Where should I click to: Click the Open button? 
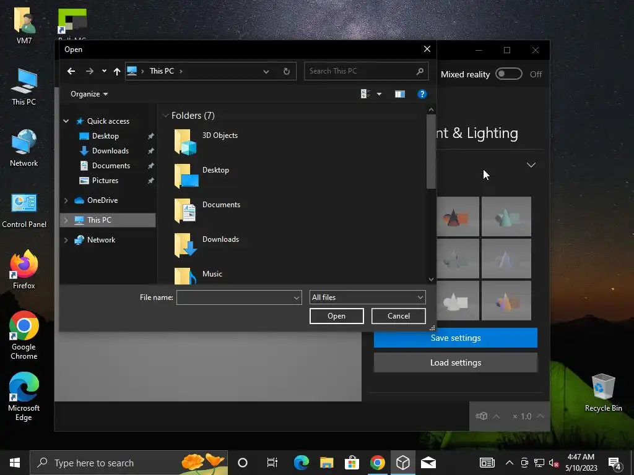pyautogui.click(x=336, y=316)
